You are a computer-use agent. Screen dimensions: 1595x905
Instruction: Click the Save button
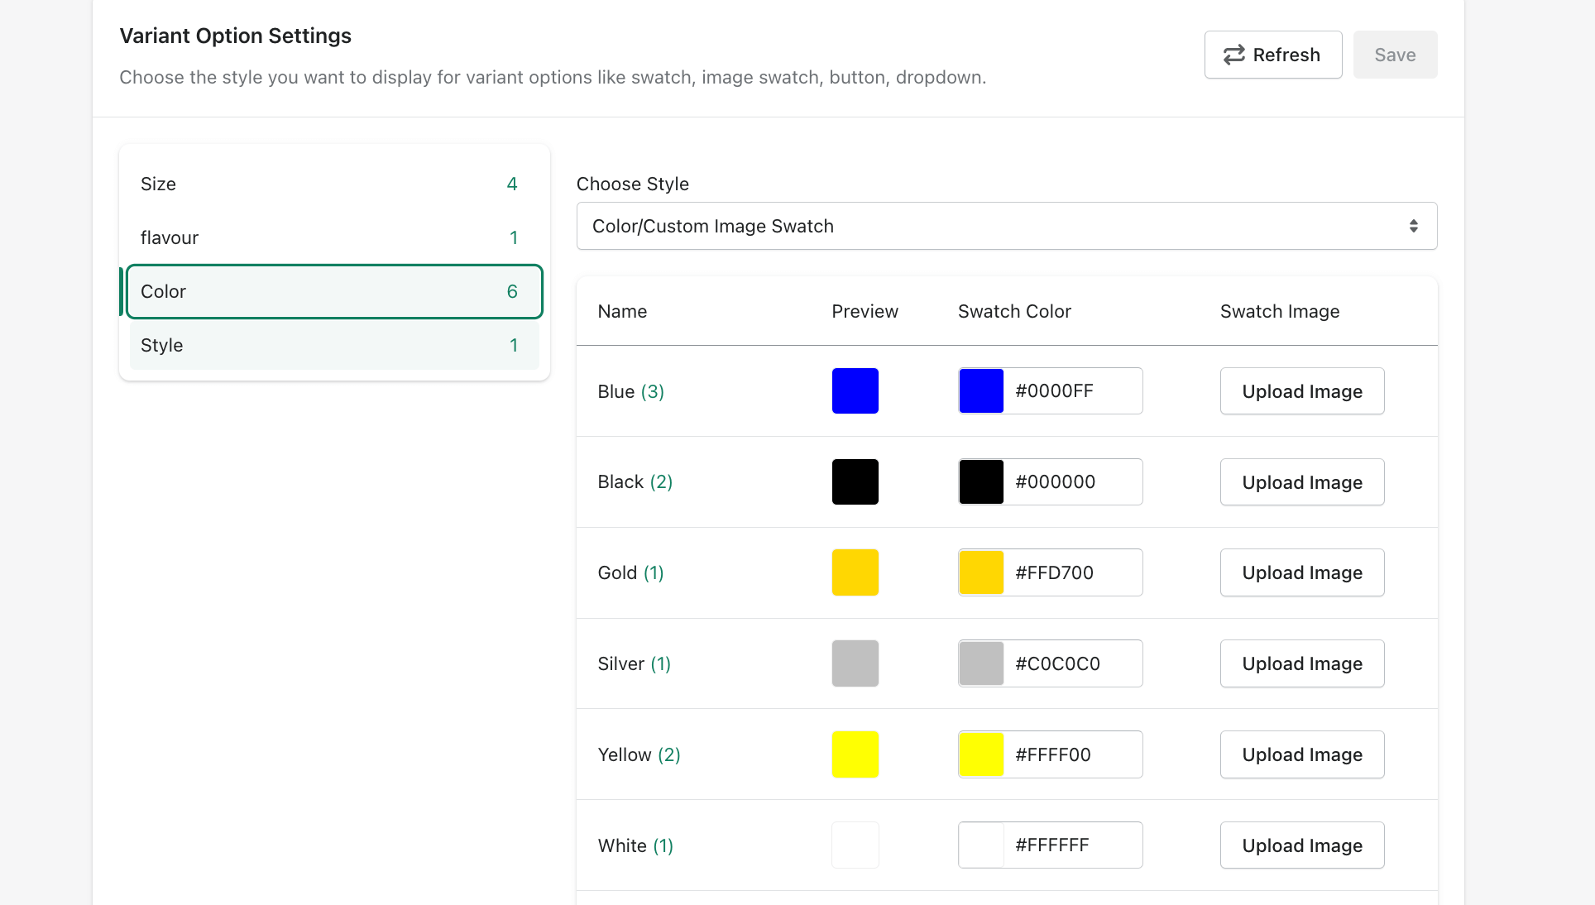(x=1395, y=55)
